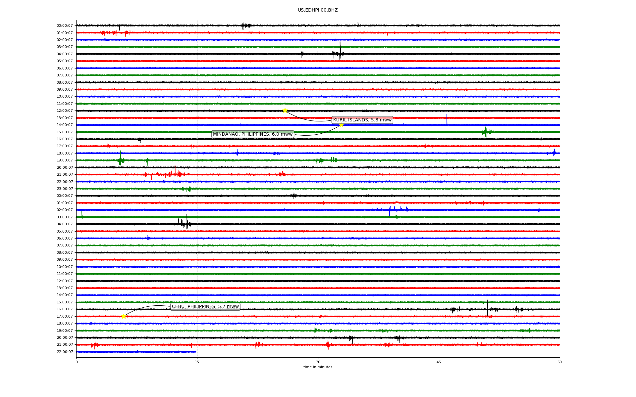
Task: Click the short final blue trace at bottom
Action: (136, 352)
